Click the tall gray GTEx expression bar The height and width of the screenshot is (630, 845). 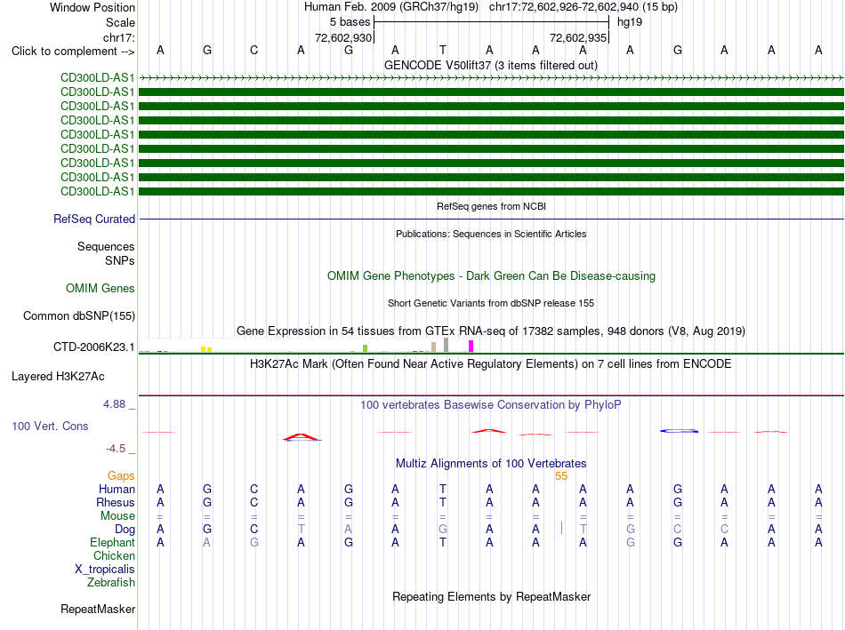pos(446,345)
